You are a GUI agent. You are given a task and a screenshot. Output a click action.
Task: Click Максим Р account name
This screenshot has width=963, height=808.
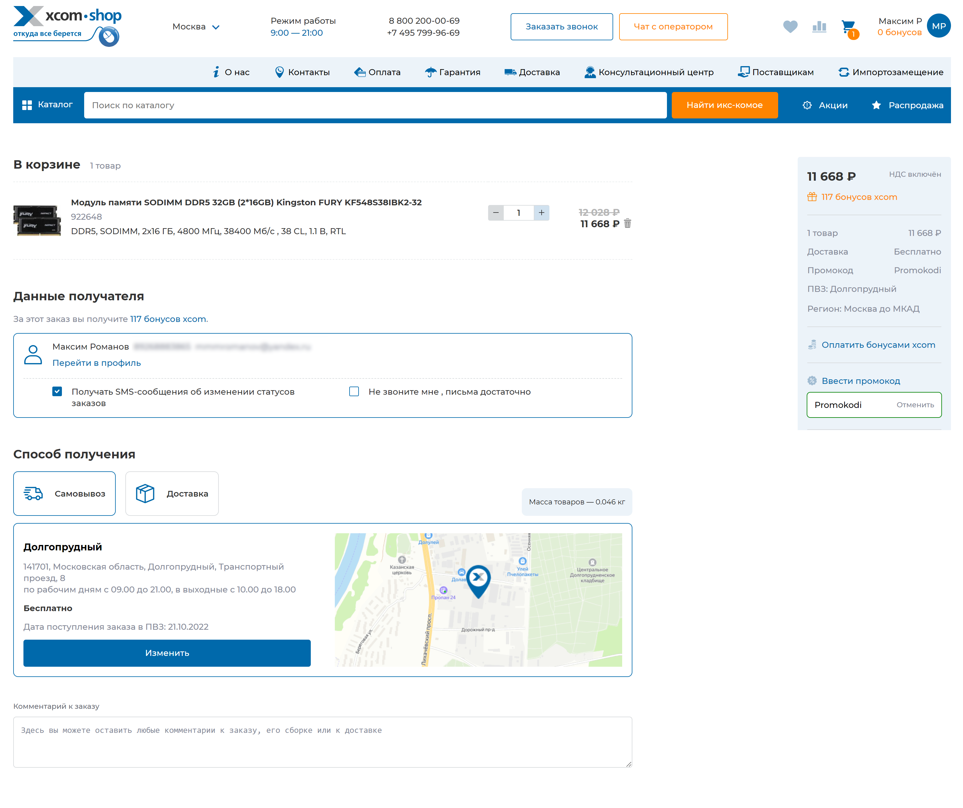[900, 21]
